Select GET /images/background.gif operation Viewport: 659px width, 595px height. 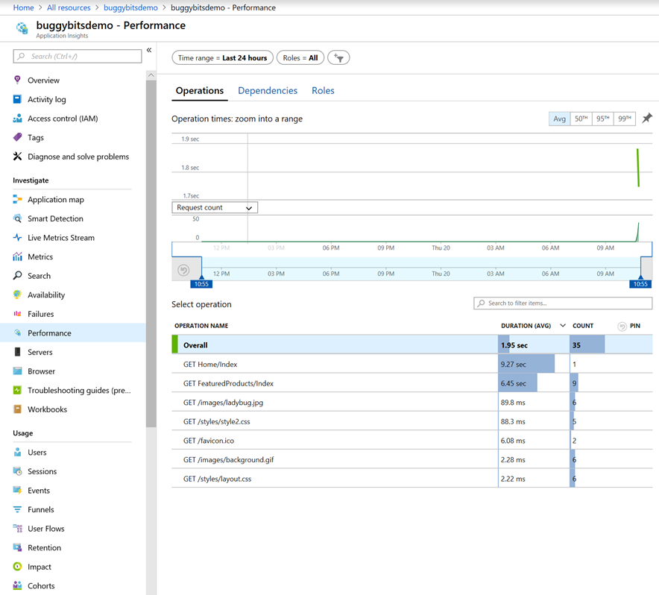[412, 459]
